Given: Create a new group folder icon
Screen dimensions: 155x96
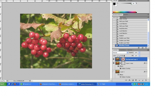Looking at the screenshot, I should pos(139,80).
